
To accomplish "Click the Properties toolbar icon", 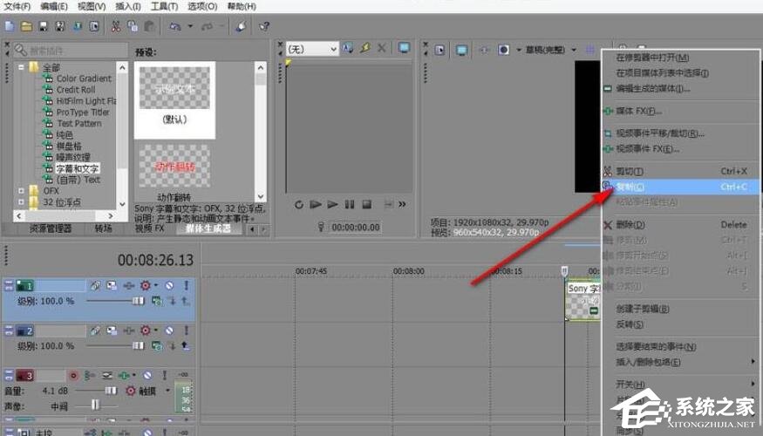I will coord(94,26).
